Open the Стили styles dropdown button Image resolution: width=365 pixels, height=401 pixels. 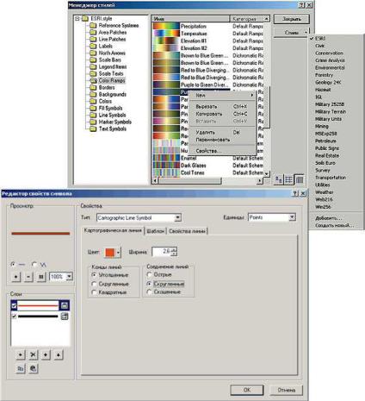click(291, 33)
